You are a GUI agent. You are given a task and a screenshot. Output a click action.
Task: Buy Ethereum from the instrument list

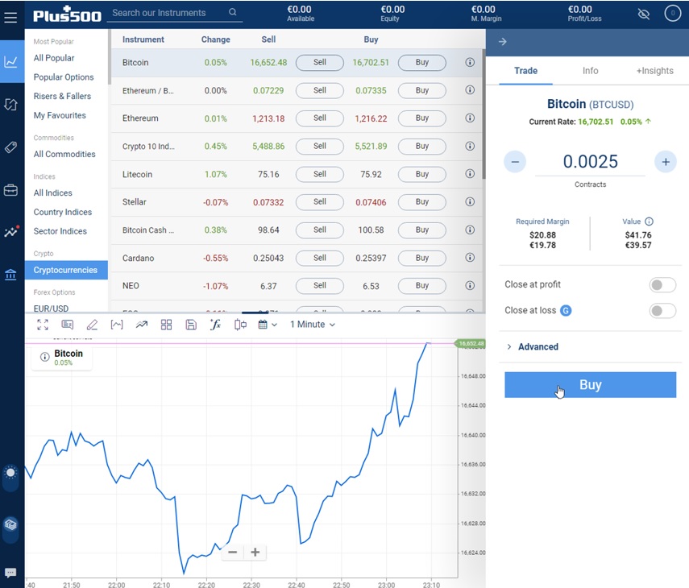(421, 118)
